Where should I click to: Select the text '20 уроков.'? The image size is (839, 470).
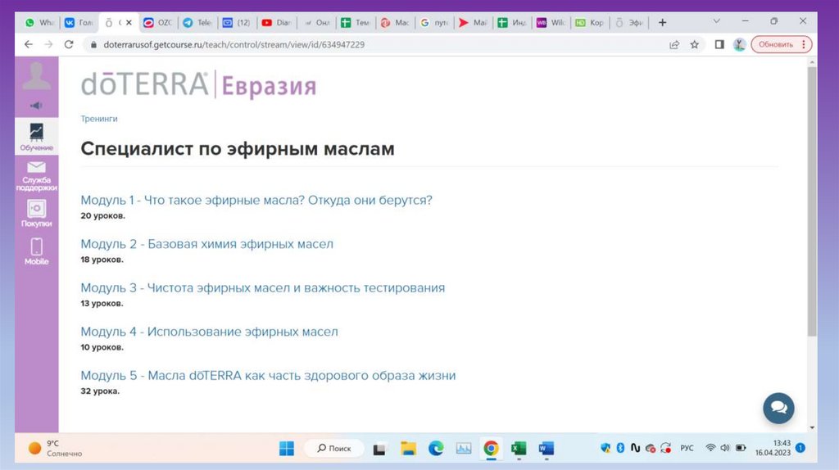(102, 216)
